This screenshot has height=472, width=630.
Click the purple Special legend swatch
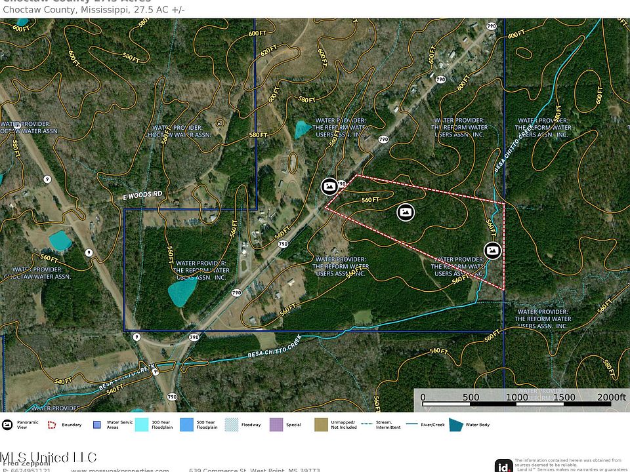(x=276, y=425)
